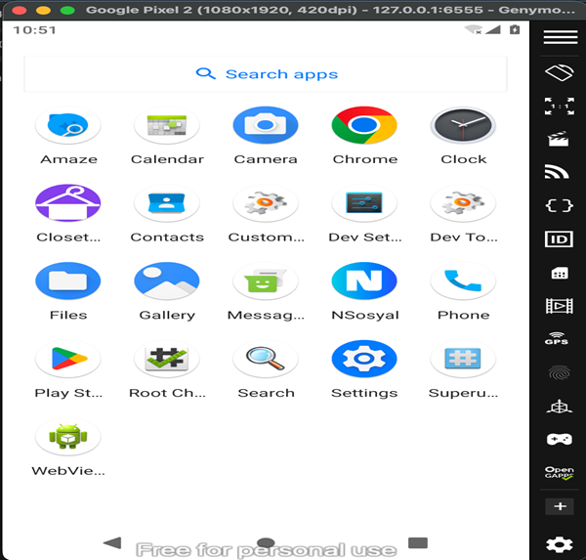Launch the Gallery app
This screenshot has width=586, height=560.
point(167,280)
